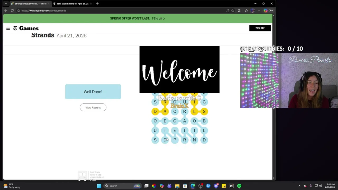Open a new browser tab
The image size is (338, 190).
pyautogui.click(x=97, y=4)
